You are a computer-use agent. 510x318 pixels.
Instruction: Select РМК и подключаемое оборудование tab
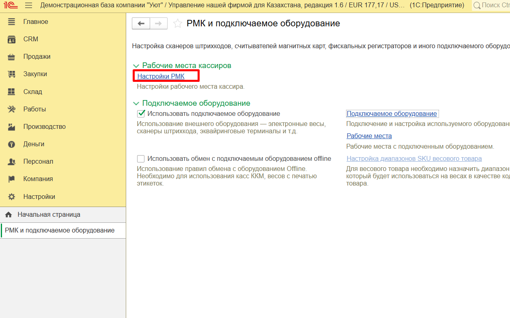coord(60,230)
